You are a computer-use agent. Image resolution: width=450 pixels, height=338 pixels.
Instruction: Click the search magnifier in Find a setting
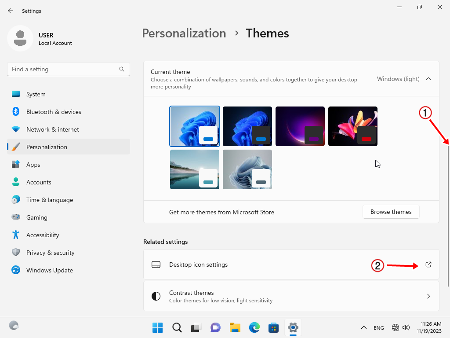pos(122,69)
